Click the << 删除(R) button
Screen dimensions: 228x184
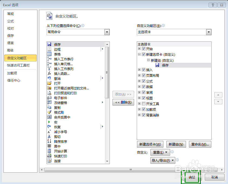(123, 102)
